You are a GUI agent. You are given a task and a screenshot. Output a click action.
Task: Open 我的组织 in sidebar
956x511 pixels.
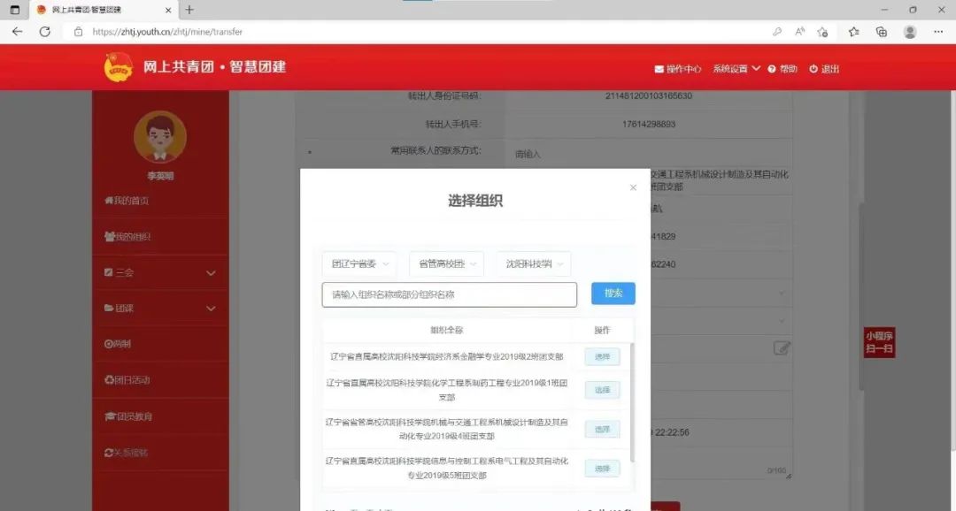[127, 237]
